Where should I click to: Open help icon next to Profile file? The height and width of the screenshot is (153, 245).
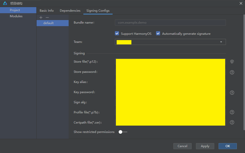[x=232, y=112]
